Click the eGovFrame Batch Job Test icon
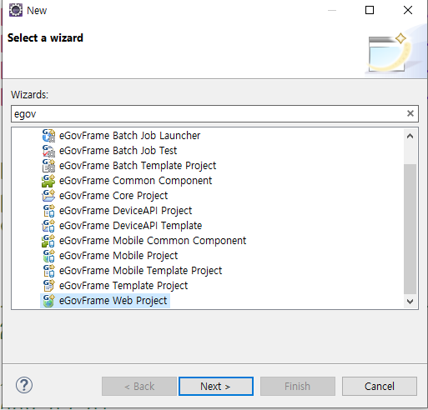This screenshot has width=428, height=410. click(48, 151)
